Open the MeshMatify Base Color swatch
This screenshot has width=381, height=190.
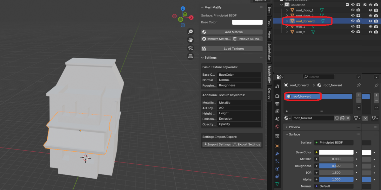[247, 22]
